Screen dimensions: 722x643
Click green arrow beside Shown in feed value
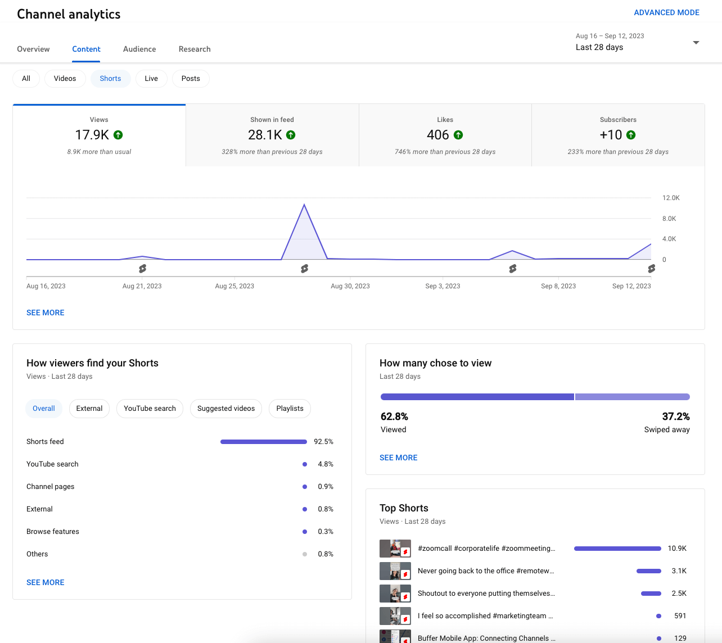point(291,135)
